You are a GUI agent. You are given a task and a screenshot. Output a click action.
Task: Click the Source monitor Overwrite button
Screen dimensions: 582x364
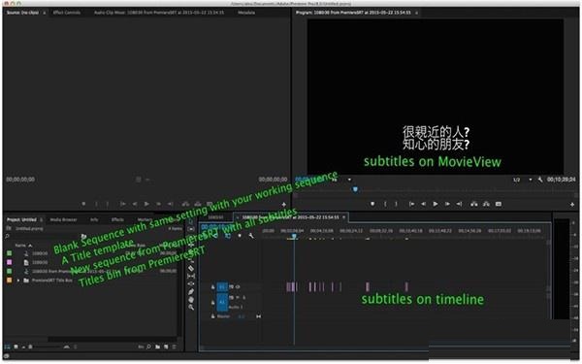198,204
